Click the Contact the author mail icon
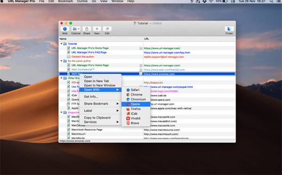Screen dimensions: 282x175 69,57
